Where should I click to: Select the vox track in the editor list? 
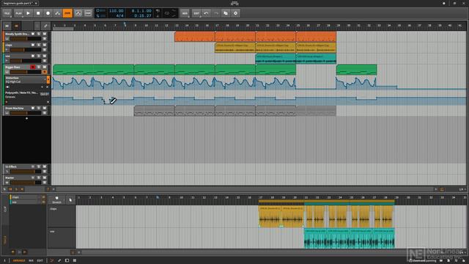(x=26, y=202)
